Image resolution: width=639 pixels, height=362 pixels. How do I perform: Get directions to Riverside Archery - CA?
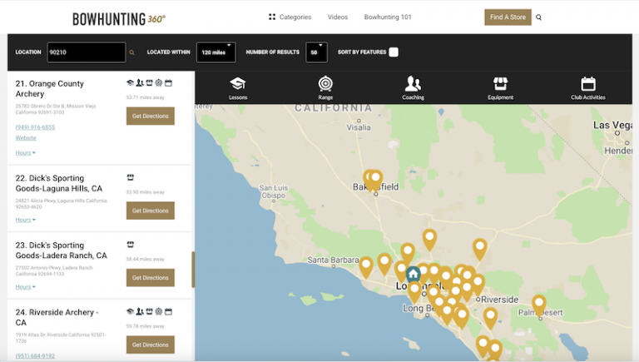151,345
